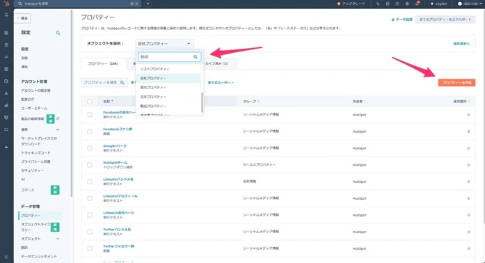Check the Facebookファン数 row checkbox
The width and height of the screenshot is (485, 263).
click(x=90, y=131)
